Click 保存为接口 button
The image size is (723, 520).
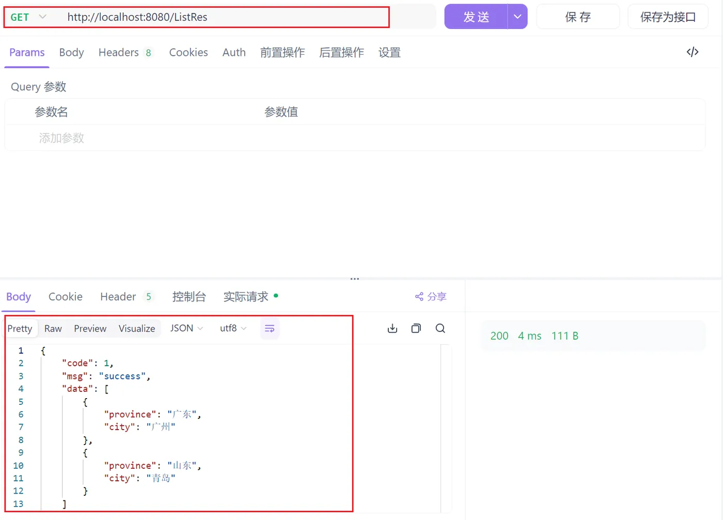[668, 17]
